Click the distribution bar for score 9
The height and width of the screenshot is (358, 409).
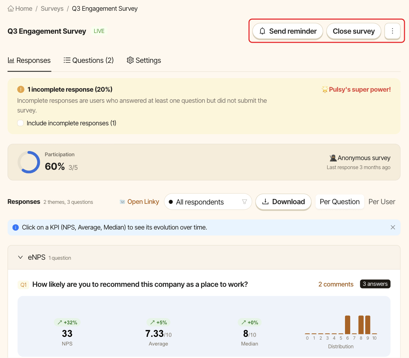tap(368, 325)
